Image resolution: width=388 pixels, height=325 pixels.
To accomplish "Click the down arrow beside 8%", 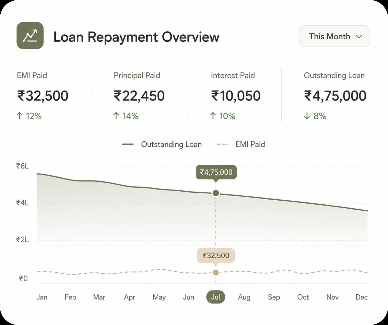I will (307, 116).
